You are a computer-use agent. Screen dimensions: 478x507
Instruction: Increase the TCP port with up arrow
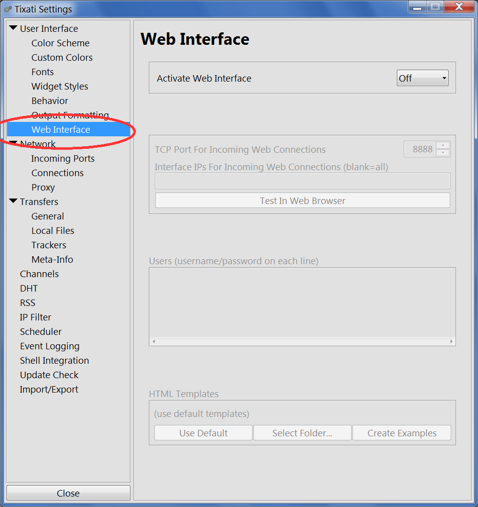[x=443, y=145]
